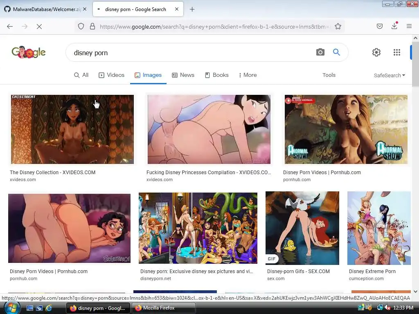Submit search with blue magnifier icon
Viewport: 419px width, 314px height.
click(336, 52)
